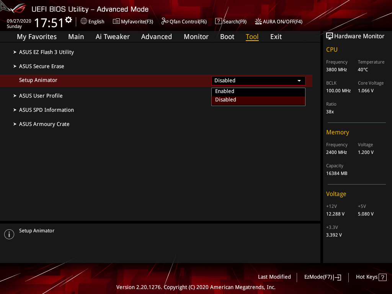Click the globe language icon
The image size is (392, 294).
point(84,21)
